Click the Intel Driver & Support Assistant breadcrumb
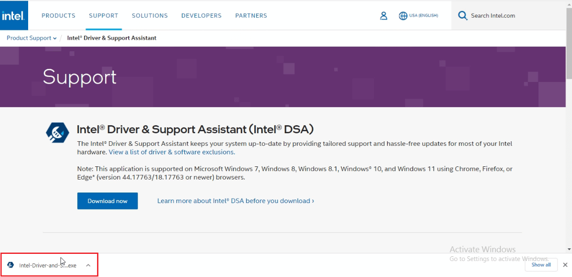 (112, 38)
